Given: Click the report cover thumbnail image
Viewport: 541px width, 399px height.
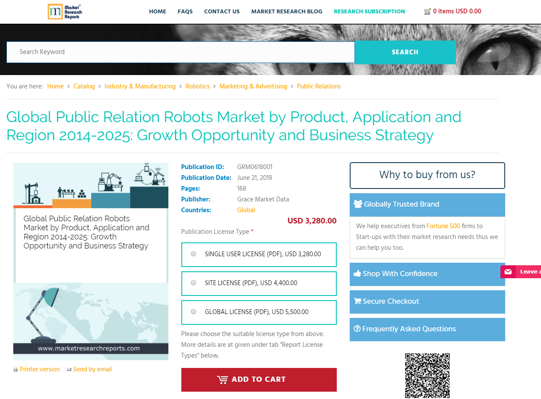Looking at the screenshot, I should click(x=91, y=261).
